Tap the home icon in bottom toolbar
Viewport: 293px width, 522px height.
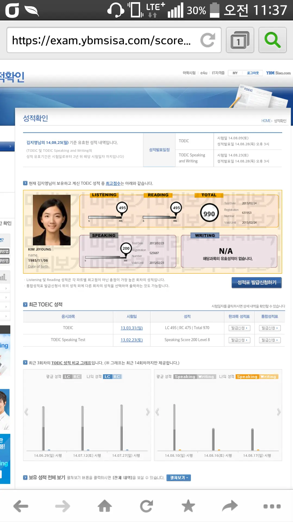[x=105, y=506]
